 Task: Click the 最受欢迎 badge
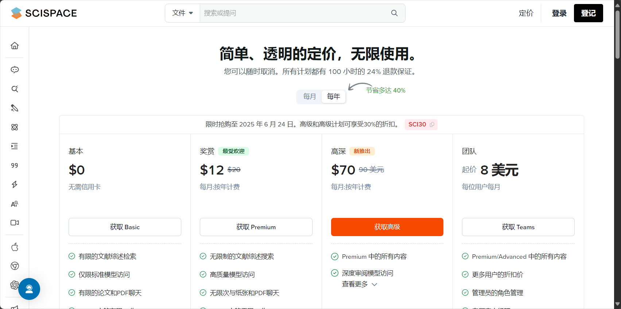[x=233, y=151]
